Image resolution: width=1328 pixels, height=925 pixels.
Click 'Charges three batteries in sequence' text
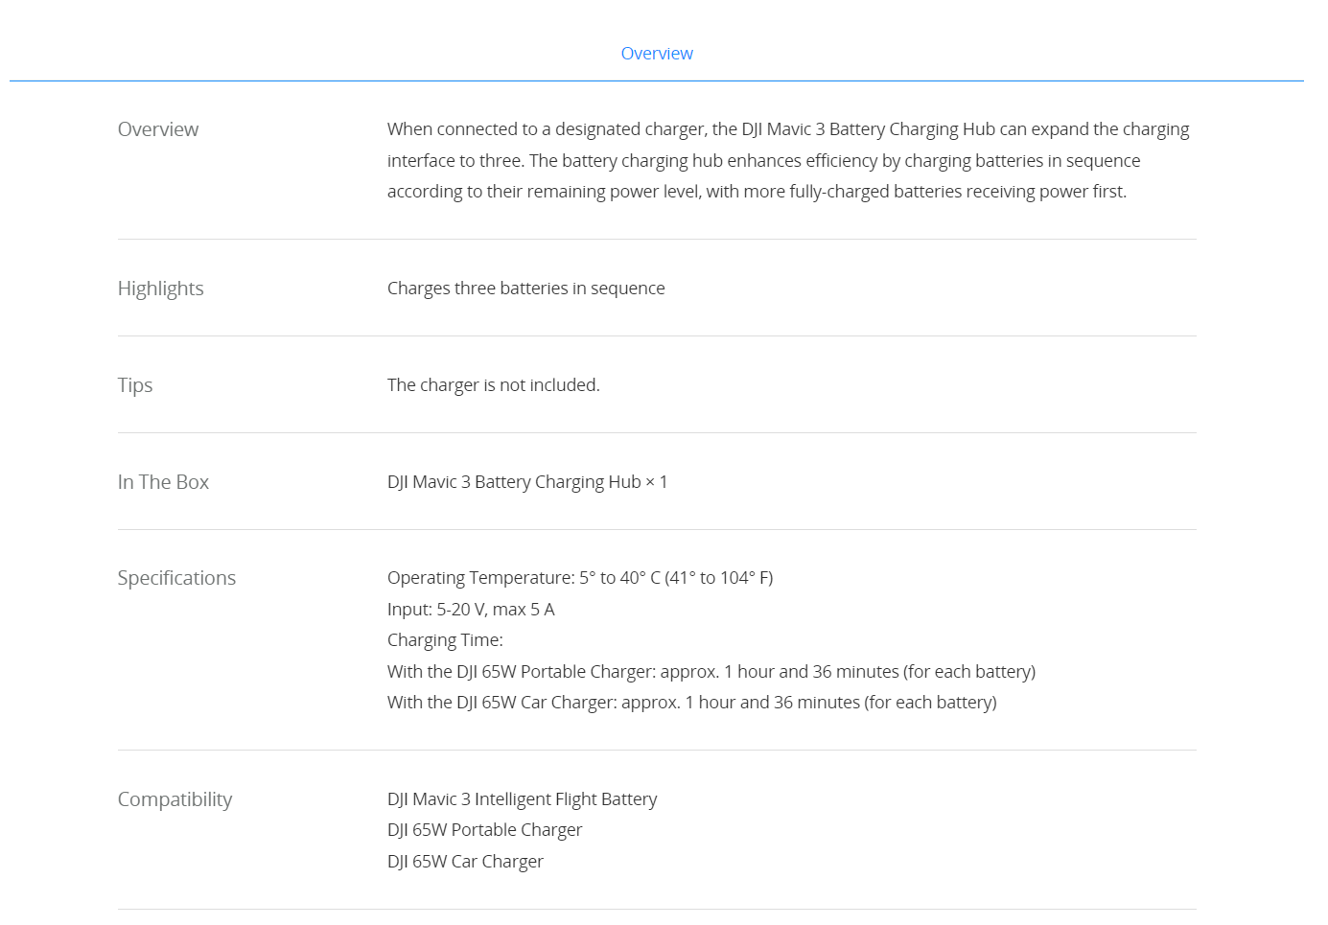click(525, 289)
